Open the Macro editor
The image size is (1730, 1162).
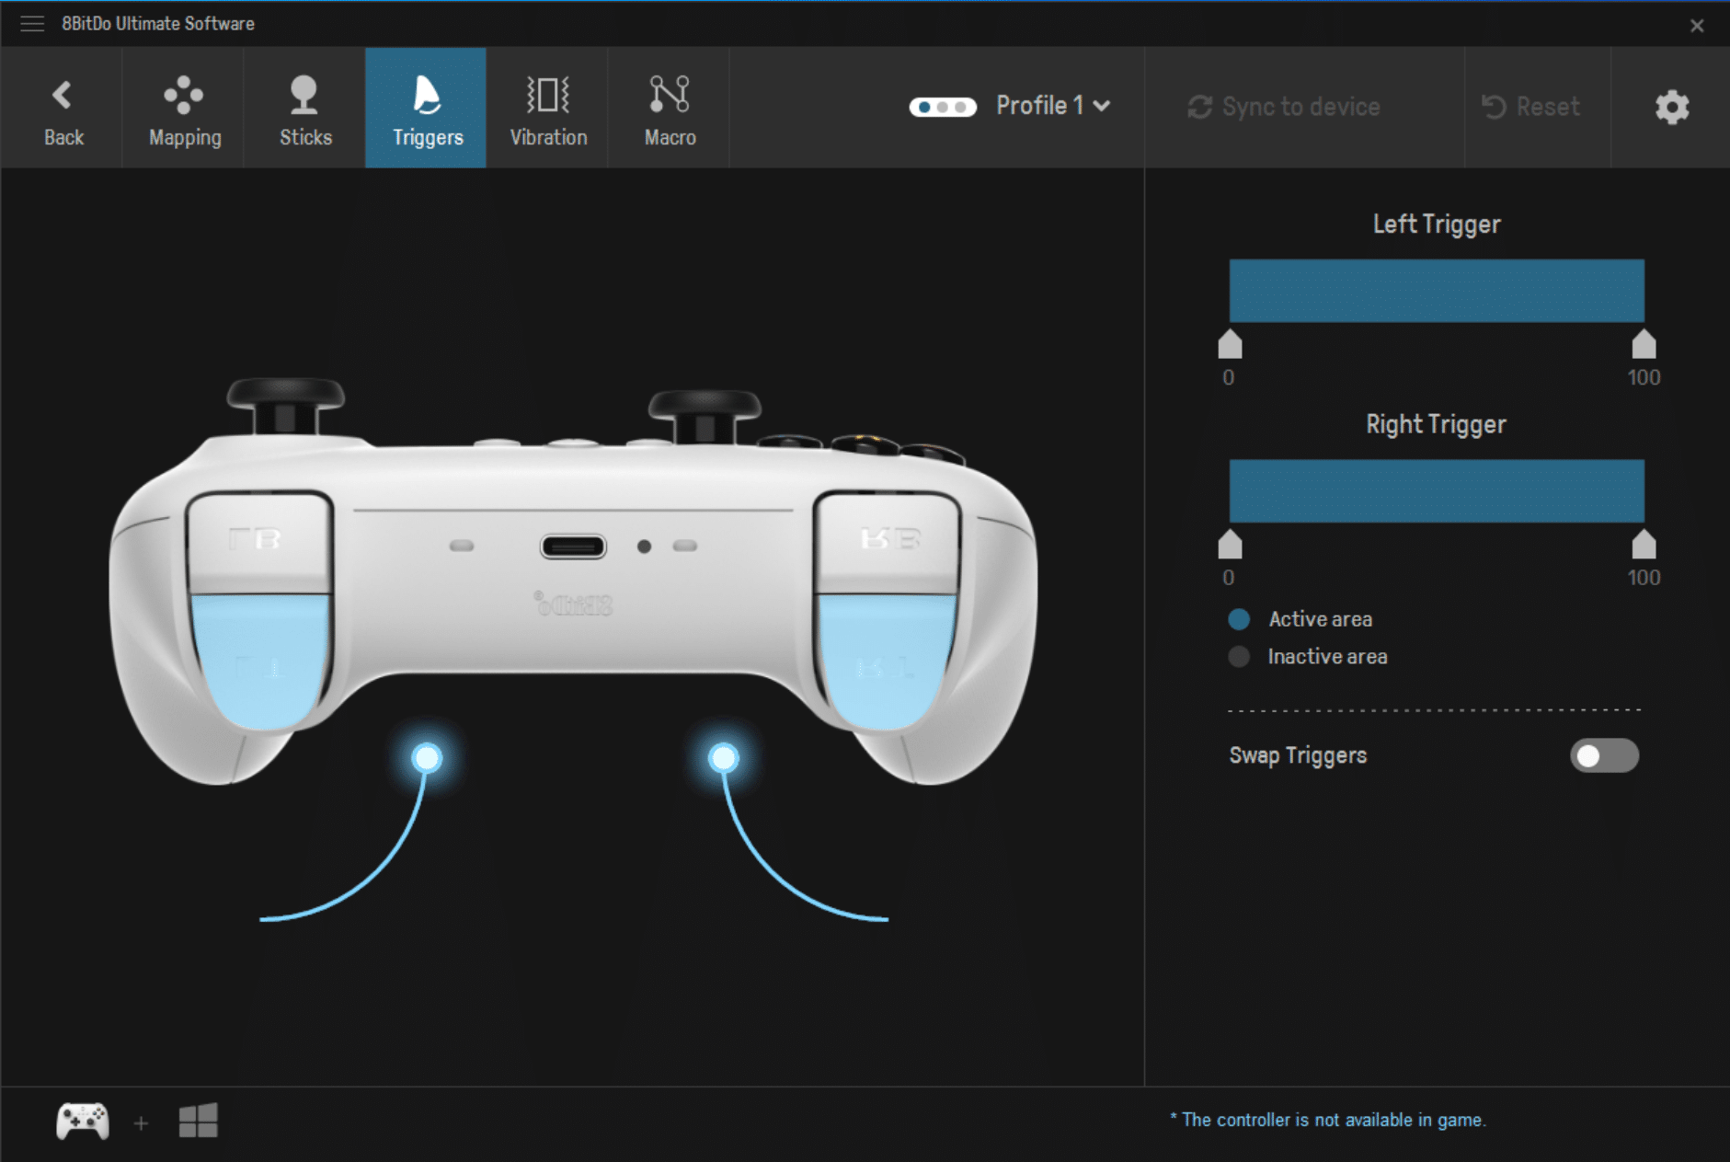click(670, 106)
